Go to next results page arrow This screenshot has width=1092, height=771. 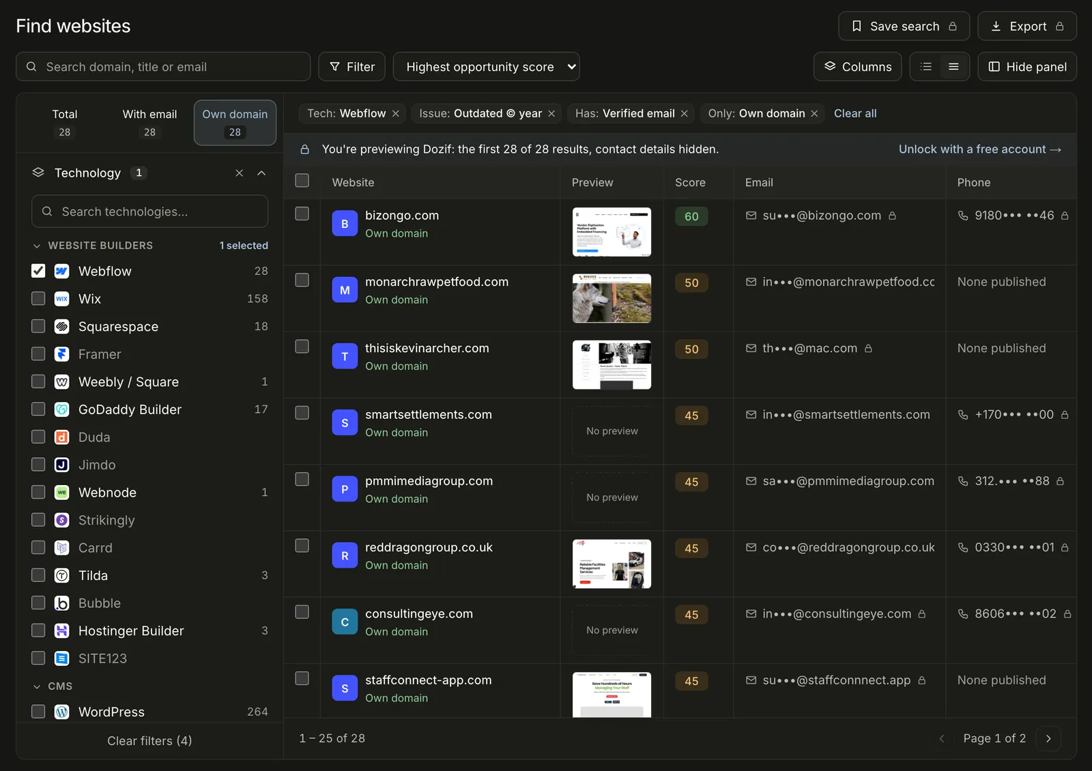(1048, 738)
